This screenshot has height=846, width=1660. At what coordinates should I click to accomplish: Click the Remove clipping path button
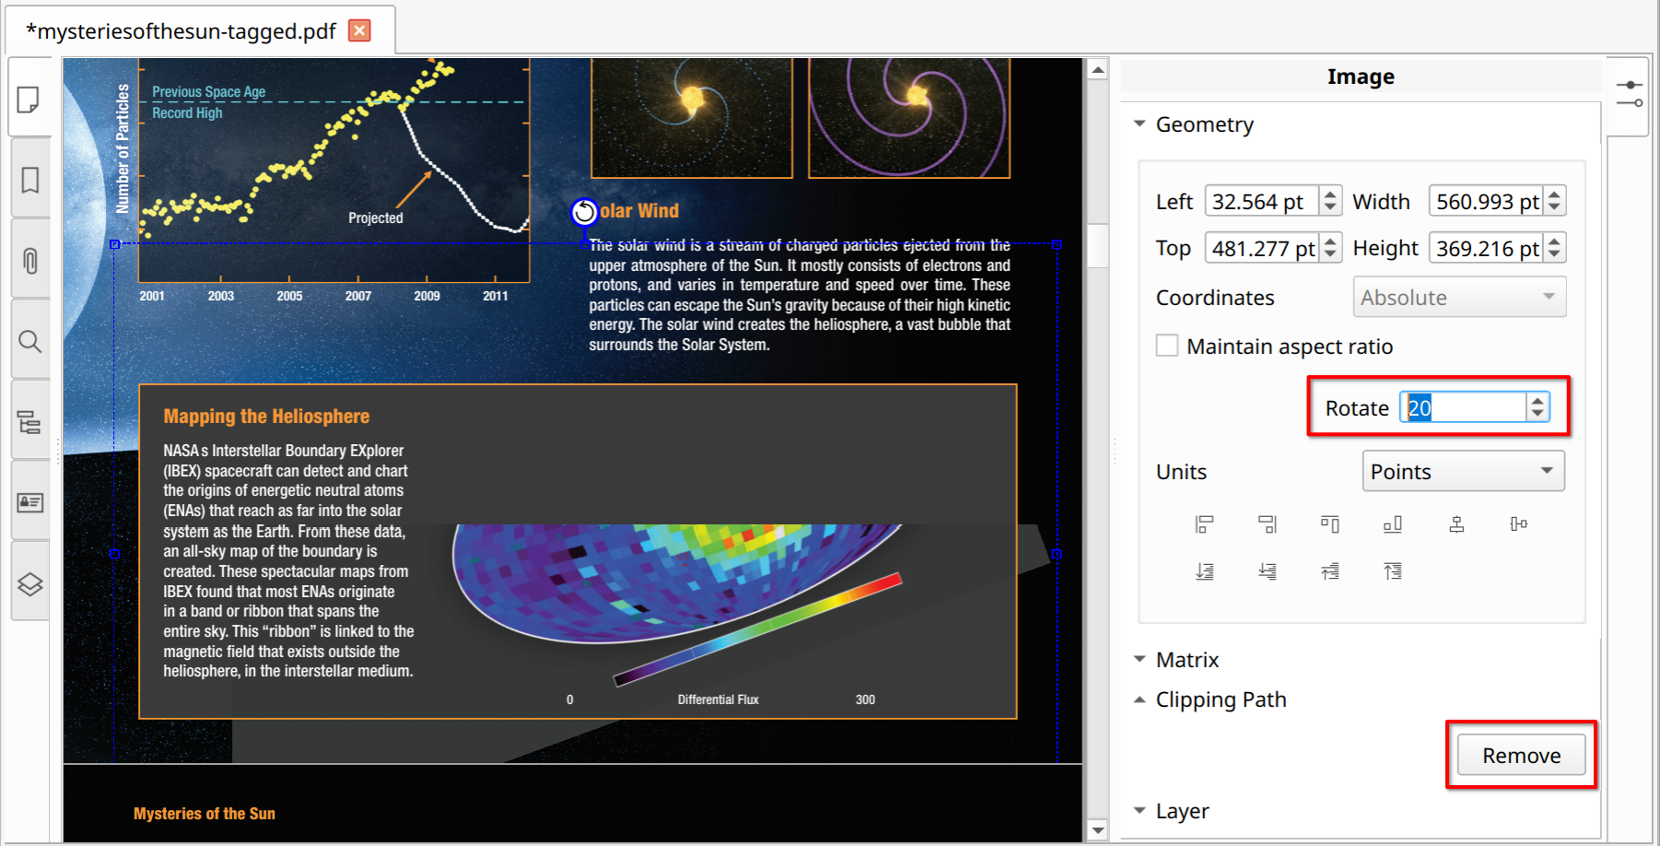tap(1521, 755)
